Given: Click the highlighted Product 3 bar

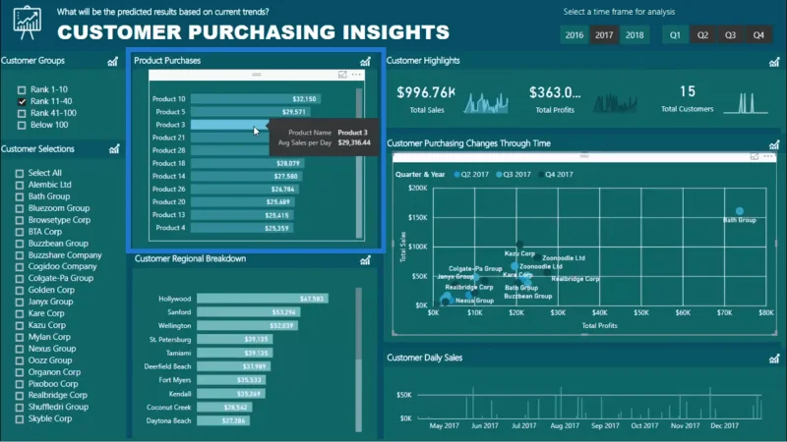Looking at the screenshot, I should (x=229, y=125).
